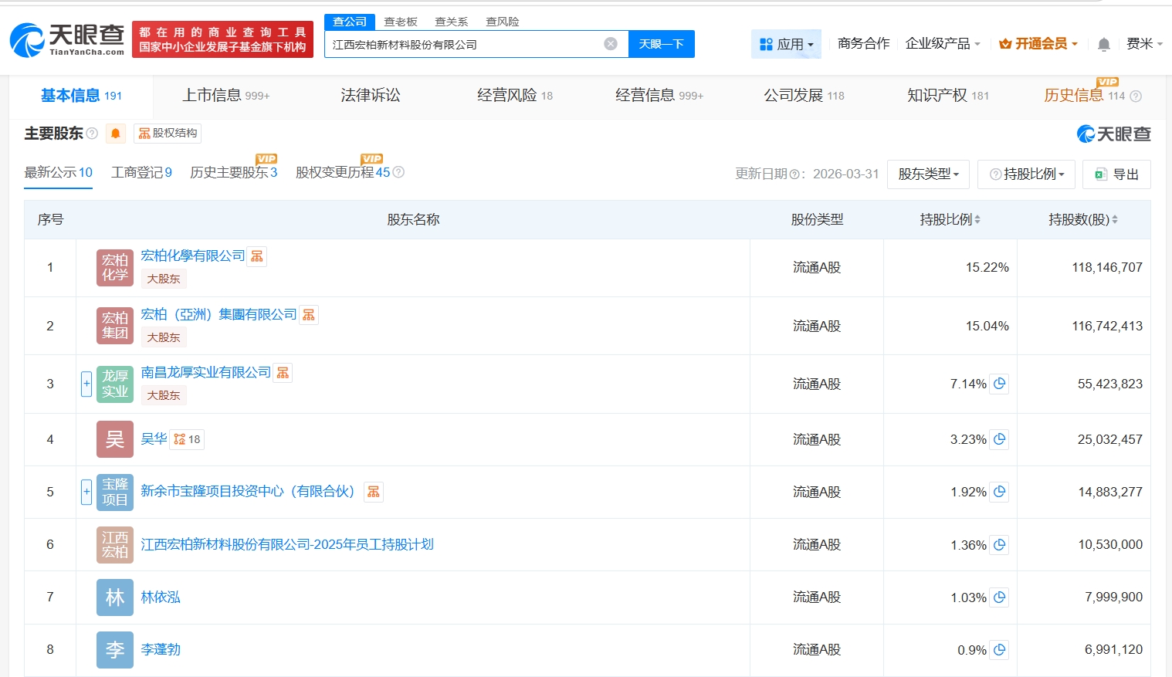The width and height of the screenshot is (1172, 677).
Task: Select the 基本信息 tab
Action: tap(81, 96)
